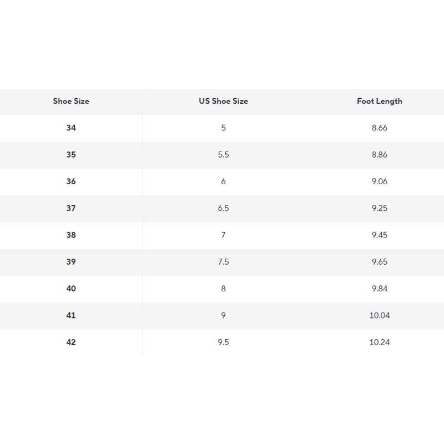Click the "Foot Length" column header

[379, 101]
